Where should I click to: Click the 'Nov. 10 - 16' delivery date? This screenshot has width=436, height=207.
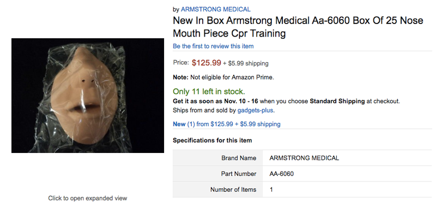point(241,101)
